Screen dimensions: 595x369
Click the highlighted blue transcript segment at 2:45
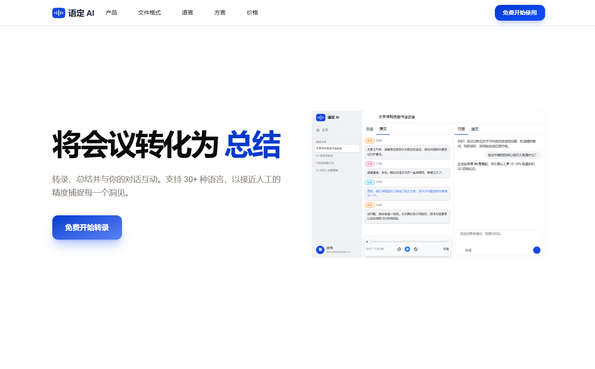pyautogui.click(x=407, y=193)
